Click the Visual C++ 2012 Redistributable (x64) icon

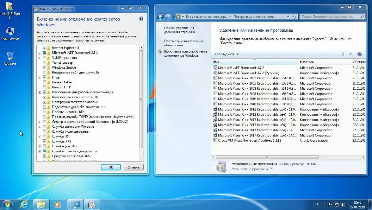click(215, 109)
